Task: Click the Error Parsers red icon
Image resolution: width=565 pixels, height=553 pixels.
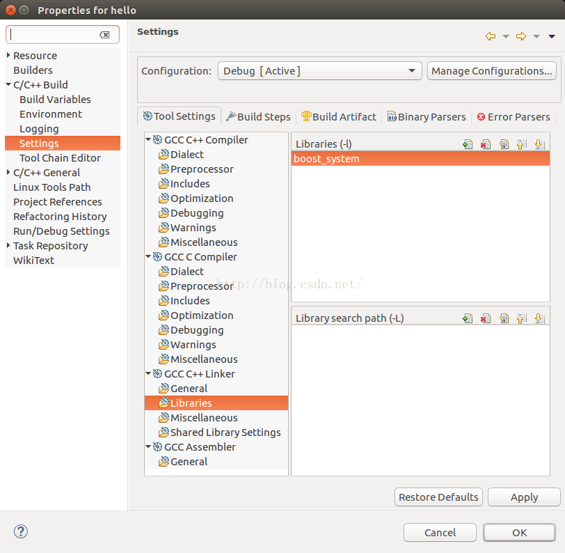Action: pyautogui.click(x=481, y=117)
